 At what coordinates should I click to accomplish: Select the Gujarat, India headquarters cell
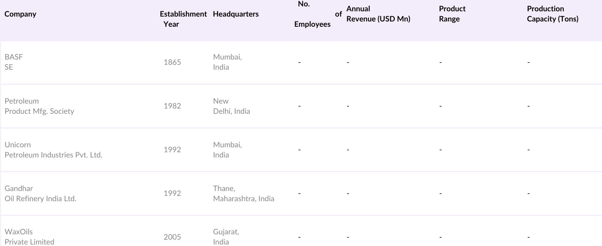(226, 237)
